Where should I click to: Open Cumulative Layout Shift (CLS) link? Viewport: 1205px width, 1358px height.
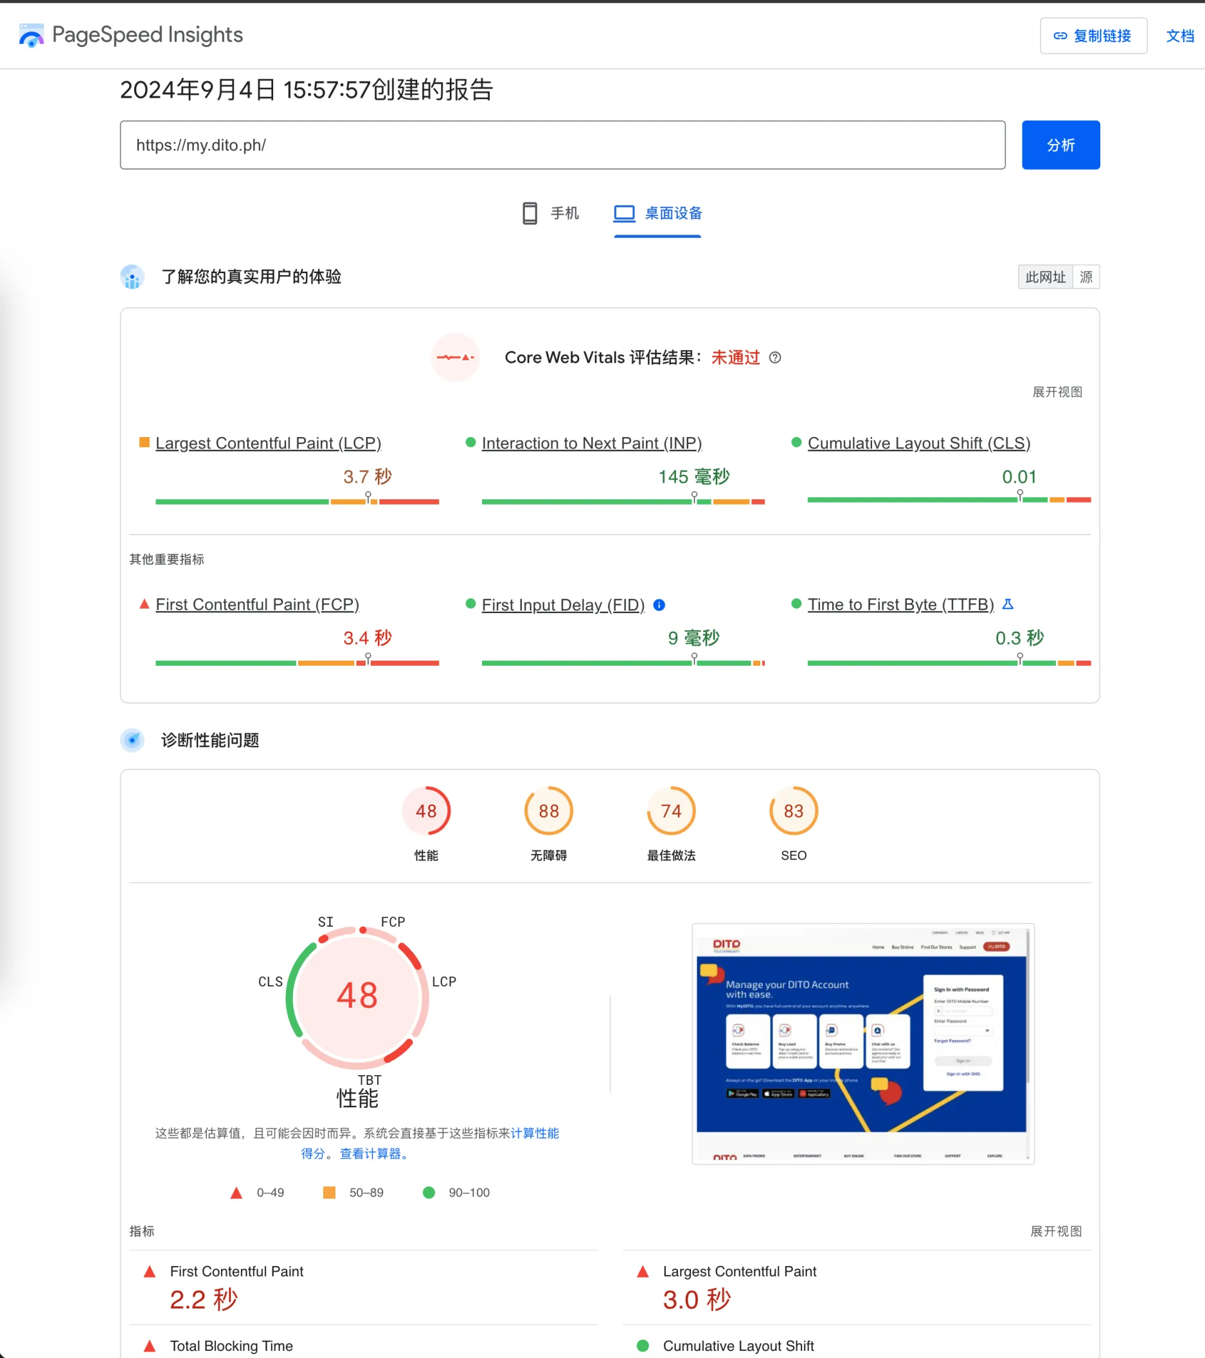[x=919, y=443]
